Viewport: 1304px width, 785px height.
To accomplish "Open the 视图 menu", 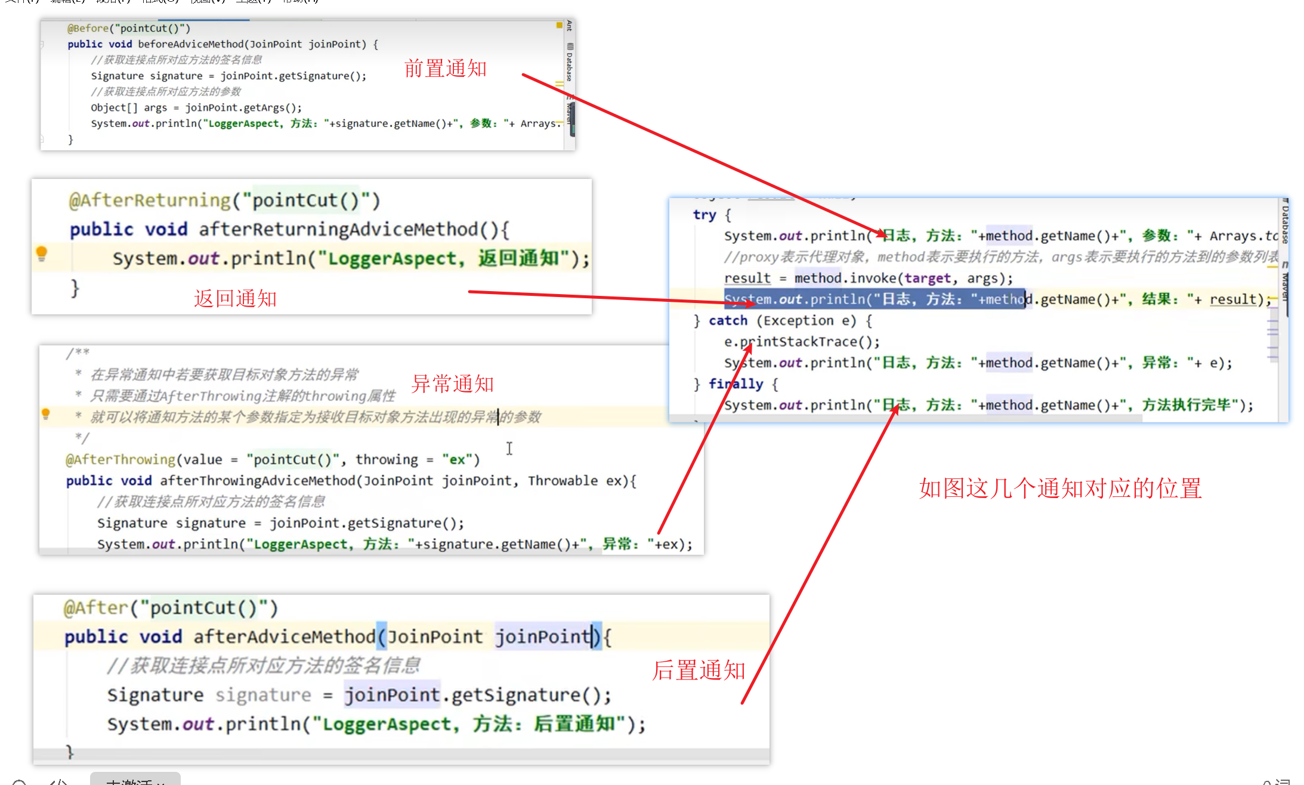I will (206, 1).
